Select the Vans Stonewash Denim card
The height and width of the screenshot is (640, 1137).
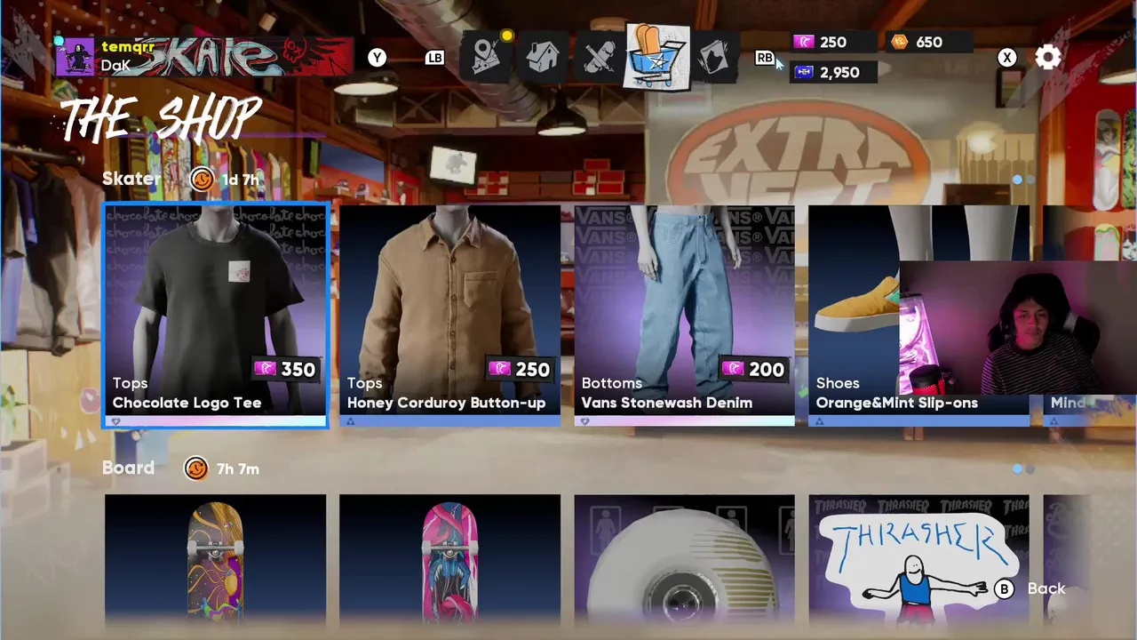[685, 316]
